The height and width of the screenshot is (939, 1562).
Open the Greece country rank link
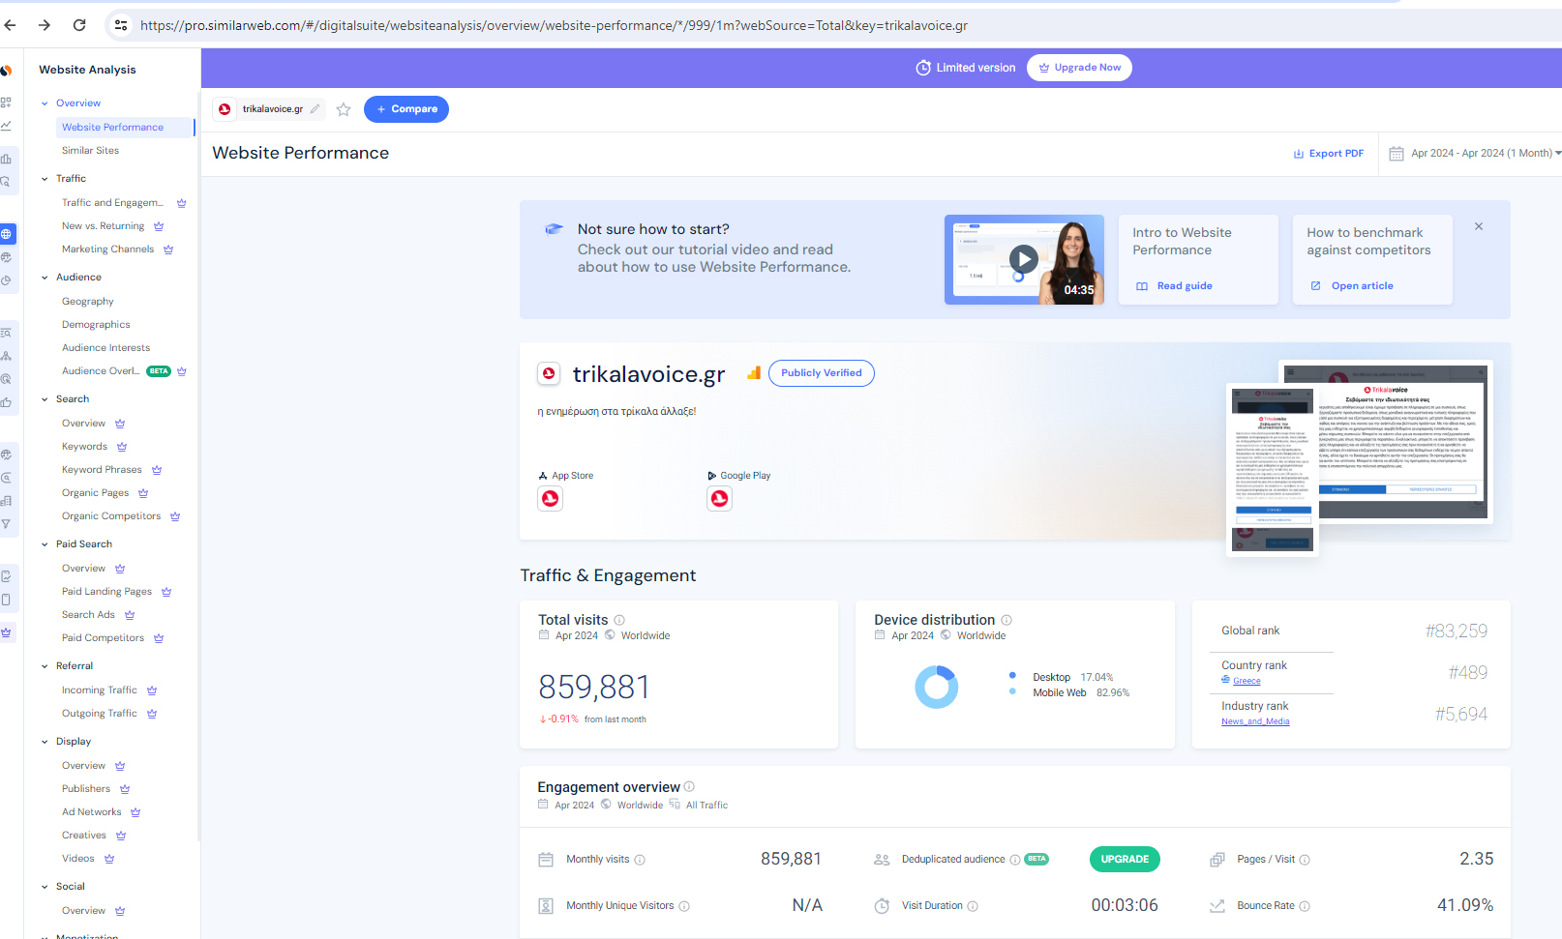pos(1247,681)
